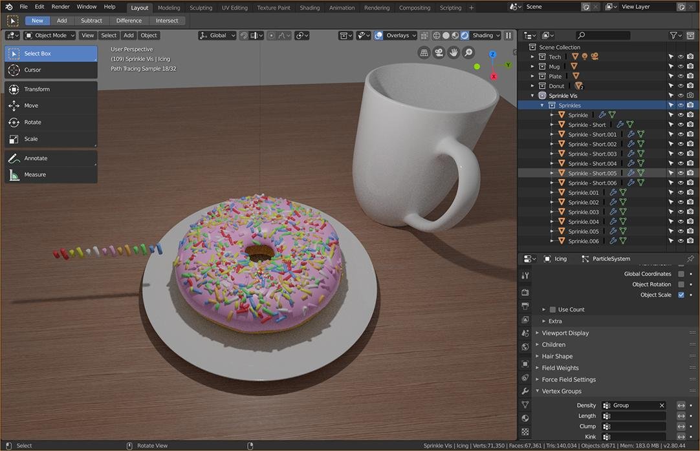
Task: Click the Subtract selection mode button
Action: (91, 21)
